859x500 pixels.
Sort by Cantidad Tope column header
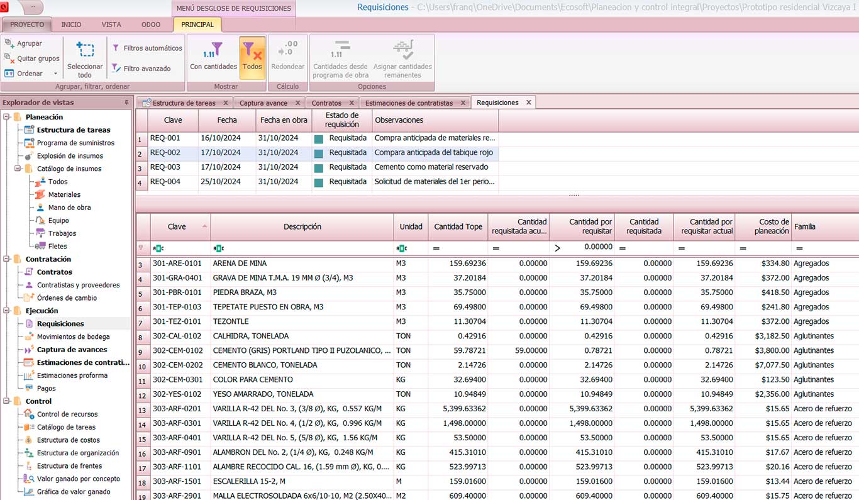click(x=458, y=226)
